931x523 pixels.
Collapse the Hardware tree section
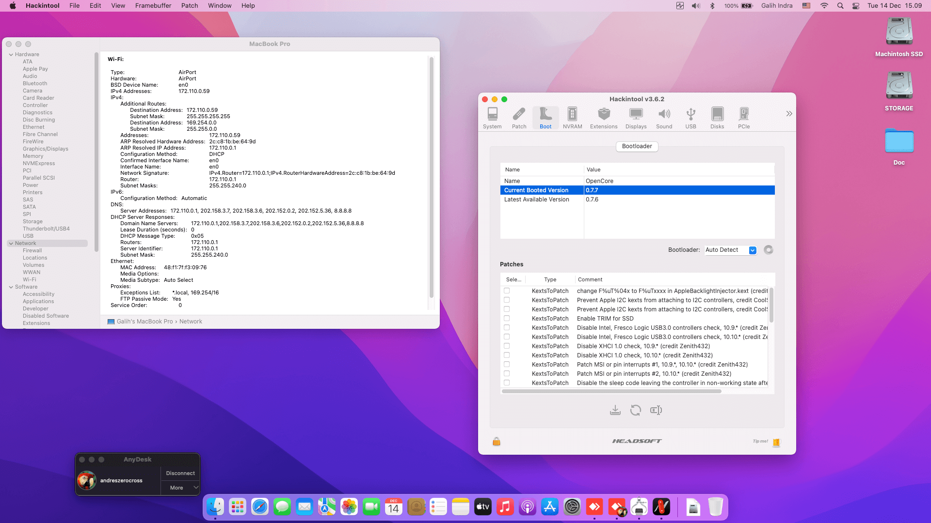pyautogui.click(x=11, y=55)
